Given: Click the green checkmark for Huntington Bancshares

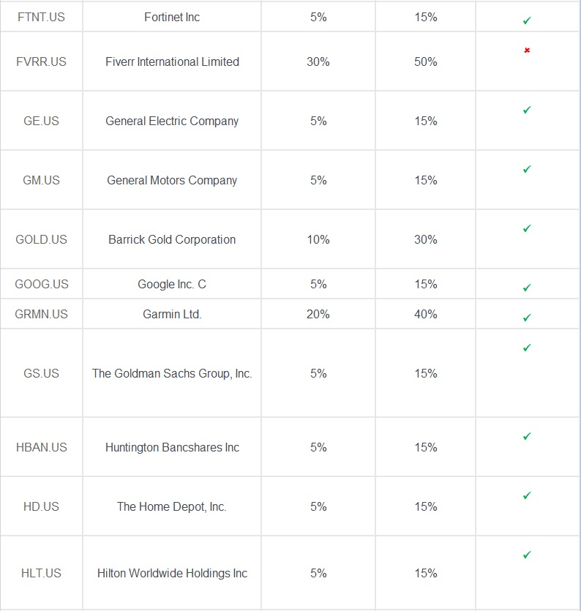Looking at the screenshot, I should [527, 436].
